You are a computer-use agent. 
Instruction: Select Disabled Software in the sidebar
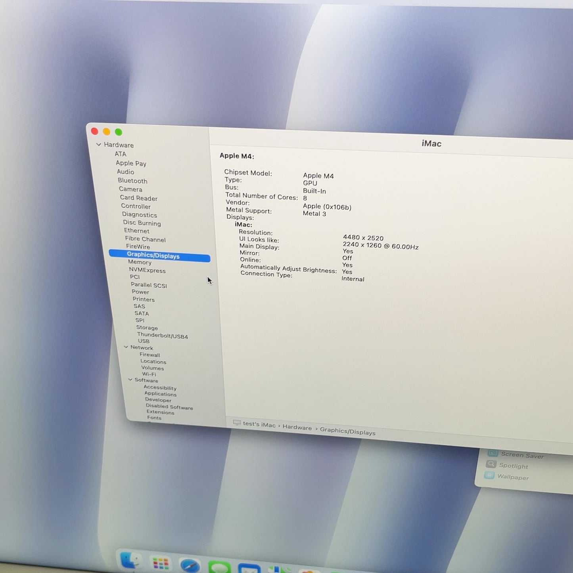tap(169, 406)
